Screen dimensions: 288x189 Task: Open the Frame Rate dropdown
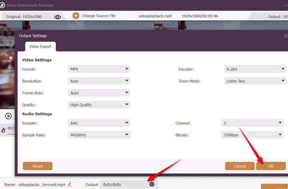click(99, 93)
